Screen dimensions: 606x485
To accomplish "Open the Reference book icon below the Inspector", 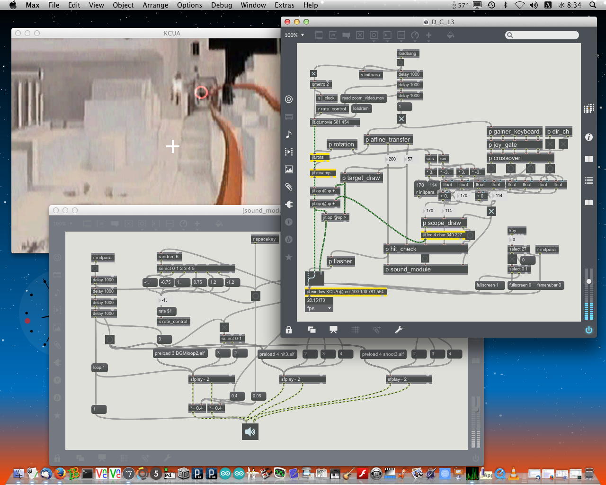I will pos(589,159).
